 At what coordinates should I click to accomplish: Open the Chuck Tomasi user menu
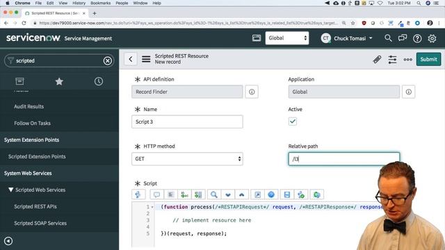click(x=346, y=38)
